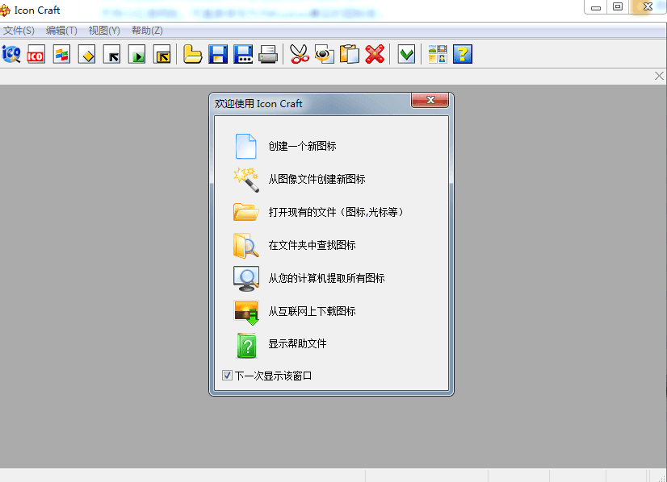The image size is (667, 482).
Task: Click the printer toolbar icon
Action: (268, 54)
